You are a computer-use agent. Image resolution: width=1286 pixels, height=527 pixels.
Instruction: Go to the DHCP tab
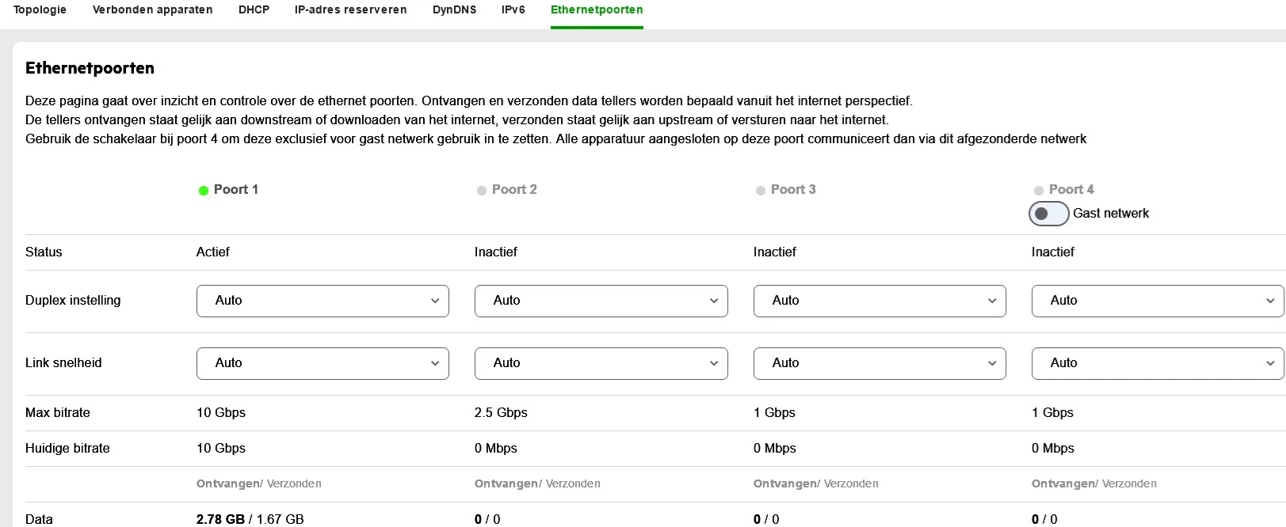tap(254, 10)
